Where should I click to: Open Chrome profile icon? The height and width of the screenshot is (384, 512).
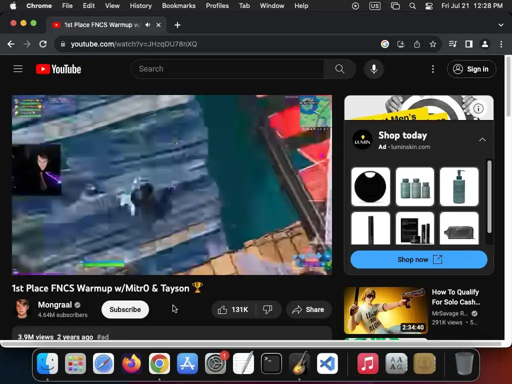click(485, 44)
